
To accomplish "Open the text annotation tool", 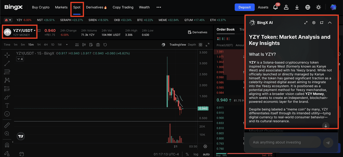I will (x=7, y=105).
